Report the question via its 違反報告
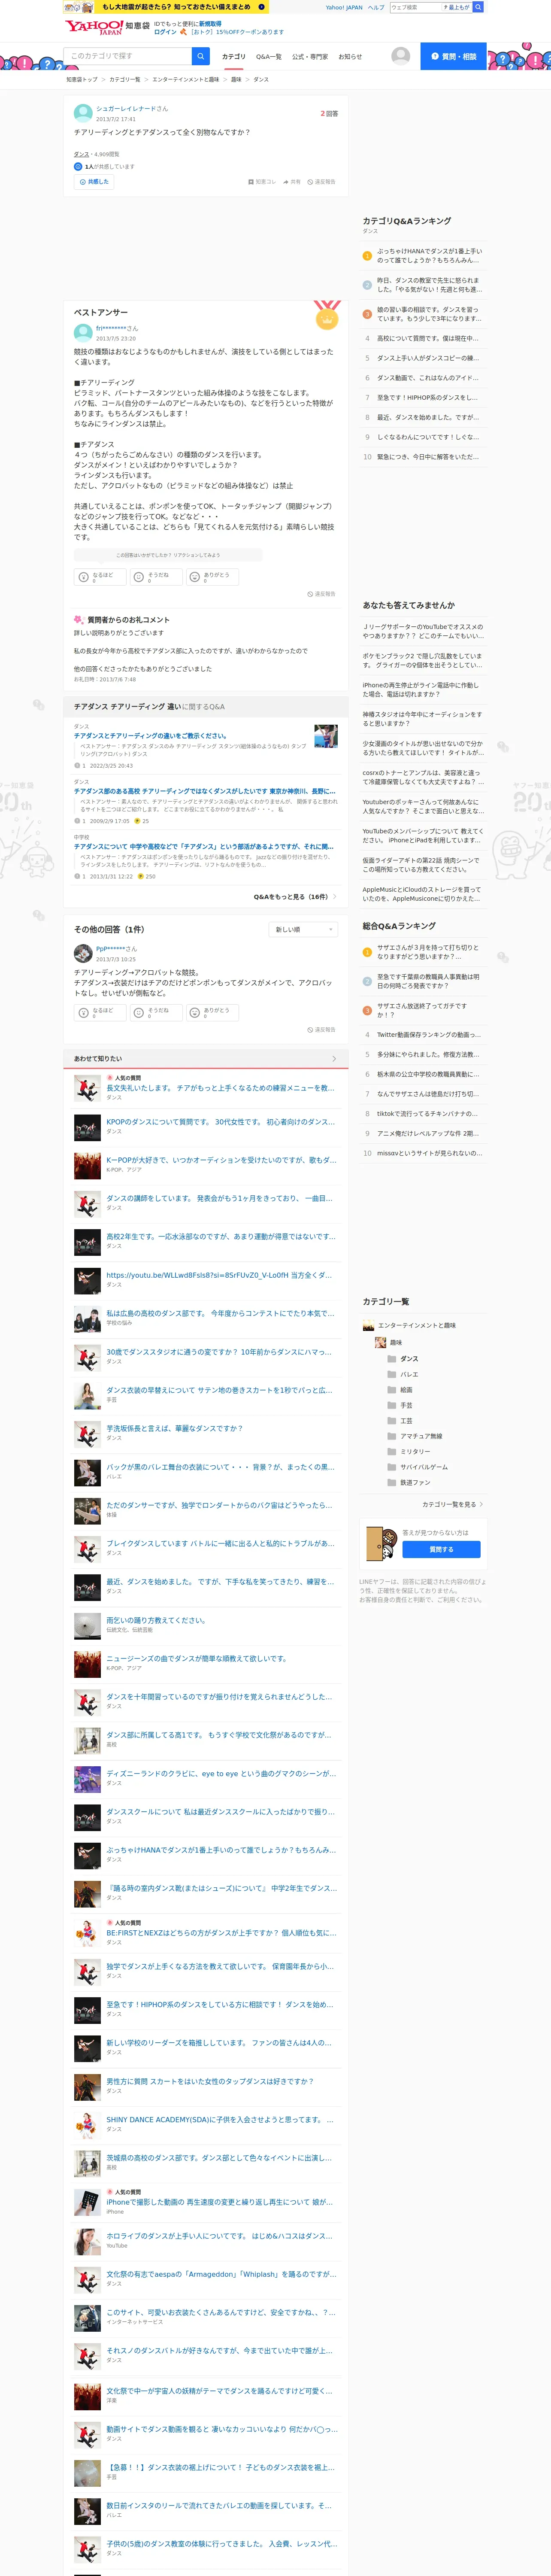Screen dimensions: 551x2576 point(321,182)
